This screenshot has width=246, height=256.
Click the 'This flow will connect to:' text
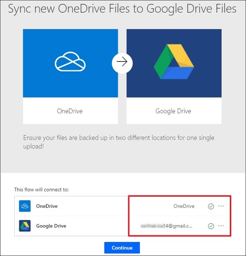click(41, 190)
